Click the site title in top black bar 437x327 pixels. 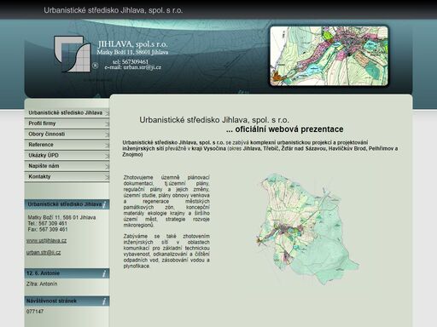[x=114, y=10]
